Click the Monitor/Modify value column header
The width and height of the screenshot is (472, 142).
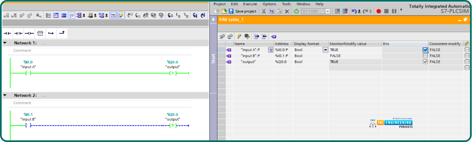pos(355,43)
